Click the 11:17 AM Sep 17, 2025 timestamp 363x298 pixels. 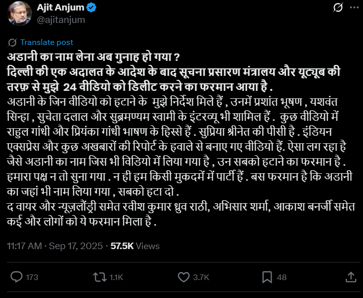point(55,246)
